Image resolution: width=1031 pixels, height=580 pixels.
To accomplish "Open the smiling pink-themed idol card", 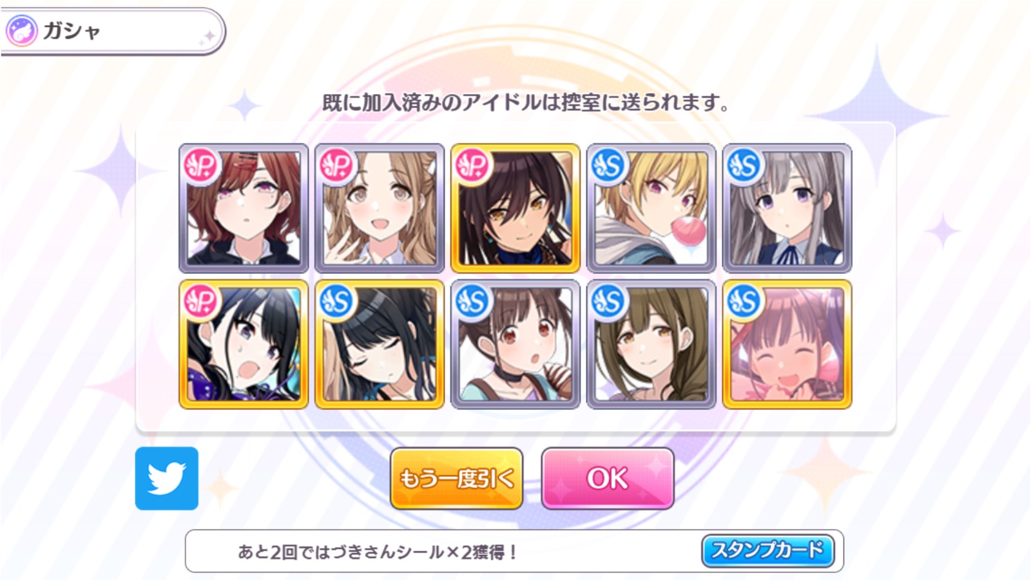I will [787, 344].
